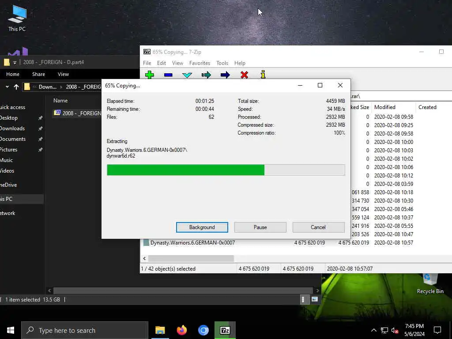
Task: Minimize the Copying dialog
Action: [300, 85]
